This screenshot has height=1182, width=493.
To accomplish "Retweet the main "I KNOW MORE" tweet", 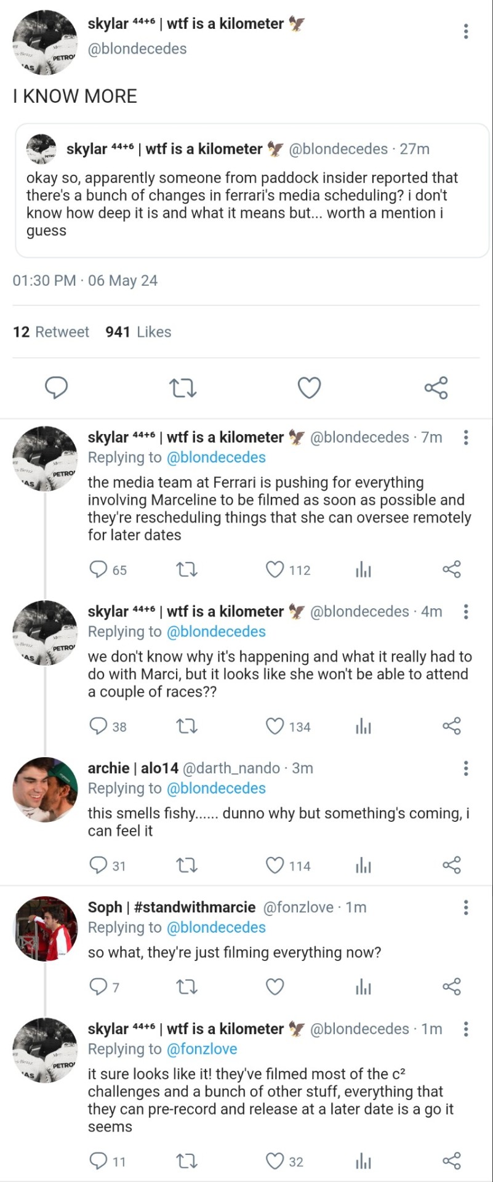I will point(183,388).
